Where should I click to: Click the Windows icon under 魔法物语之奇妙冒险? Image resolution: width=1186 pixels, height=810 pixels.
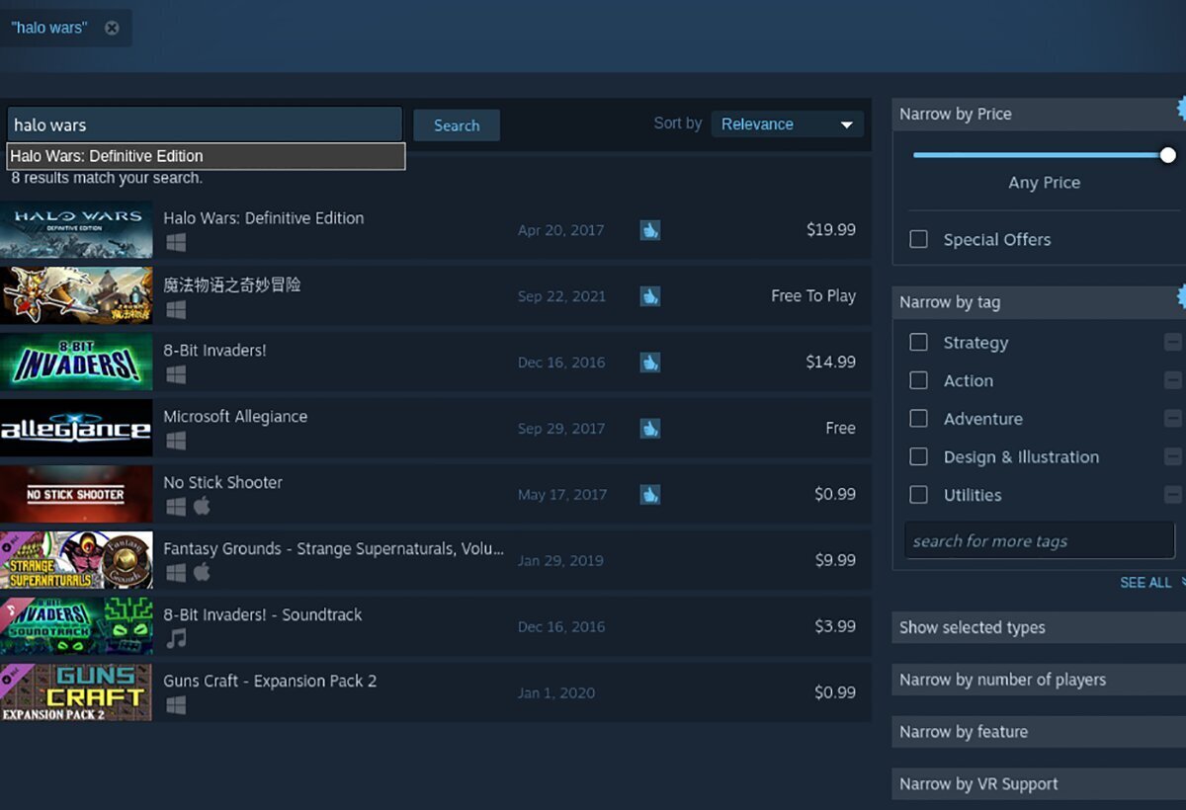tap(176, 309)
